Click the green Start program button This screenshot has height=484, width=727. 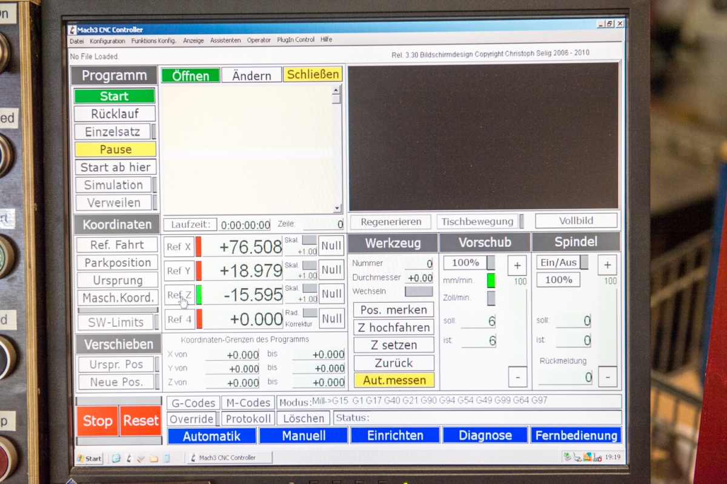tap(115, 96)
